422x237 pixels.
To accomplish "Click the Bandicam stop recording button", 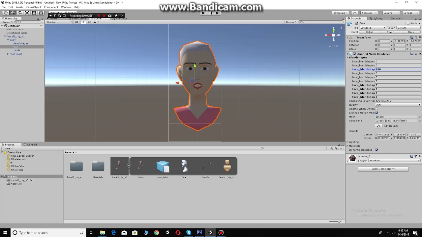I will [x=104, y=16].
